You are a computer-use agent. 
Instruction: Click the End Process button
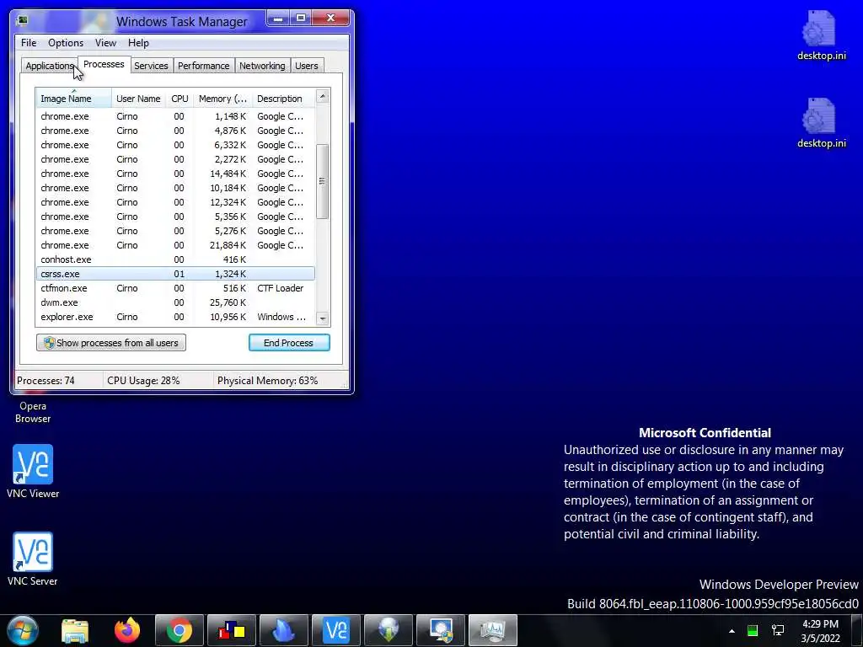289,343
